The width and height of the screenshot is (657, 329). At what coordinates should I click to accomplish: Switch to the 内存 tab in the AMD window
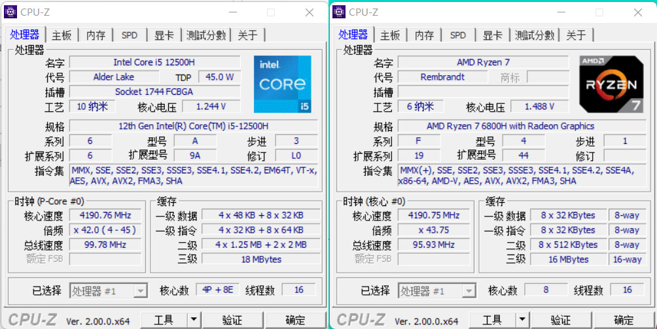tap(424, 35)
